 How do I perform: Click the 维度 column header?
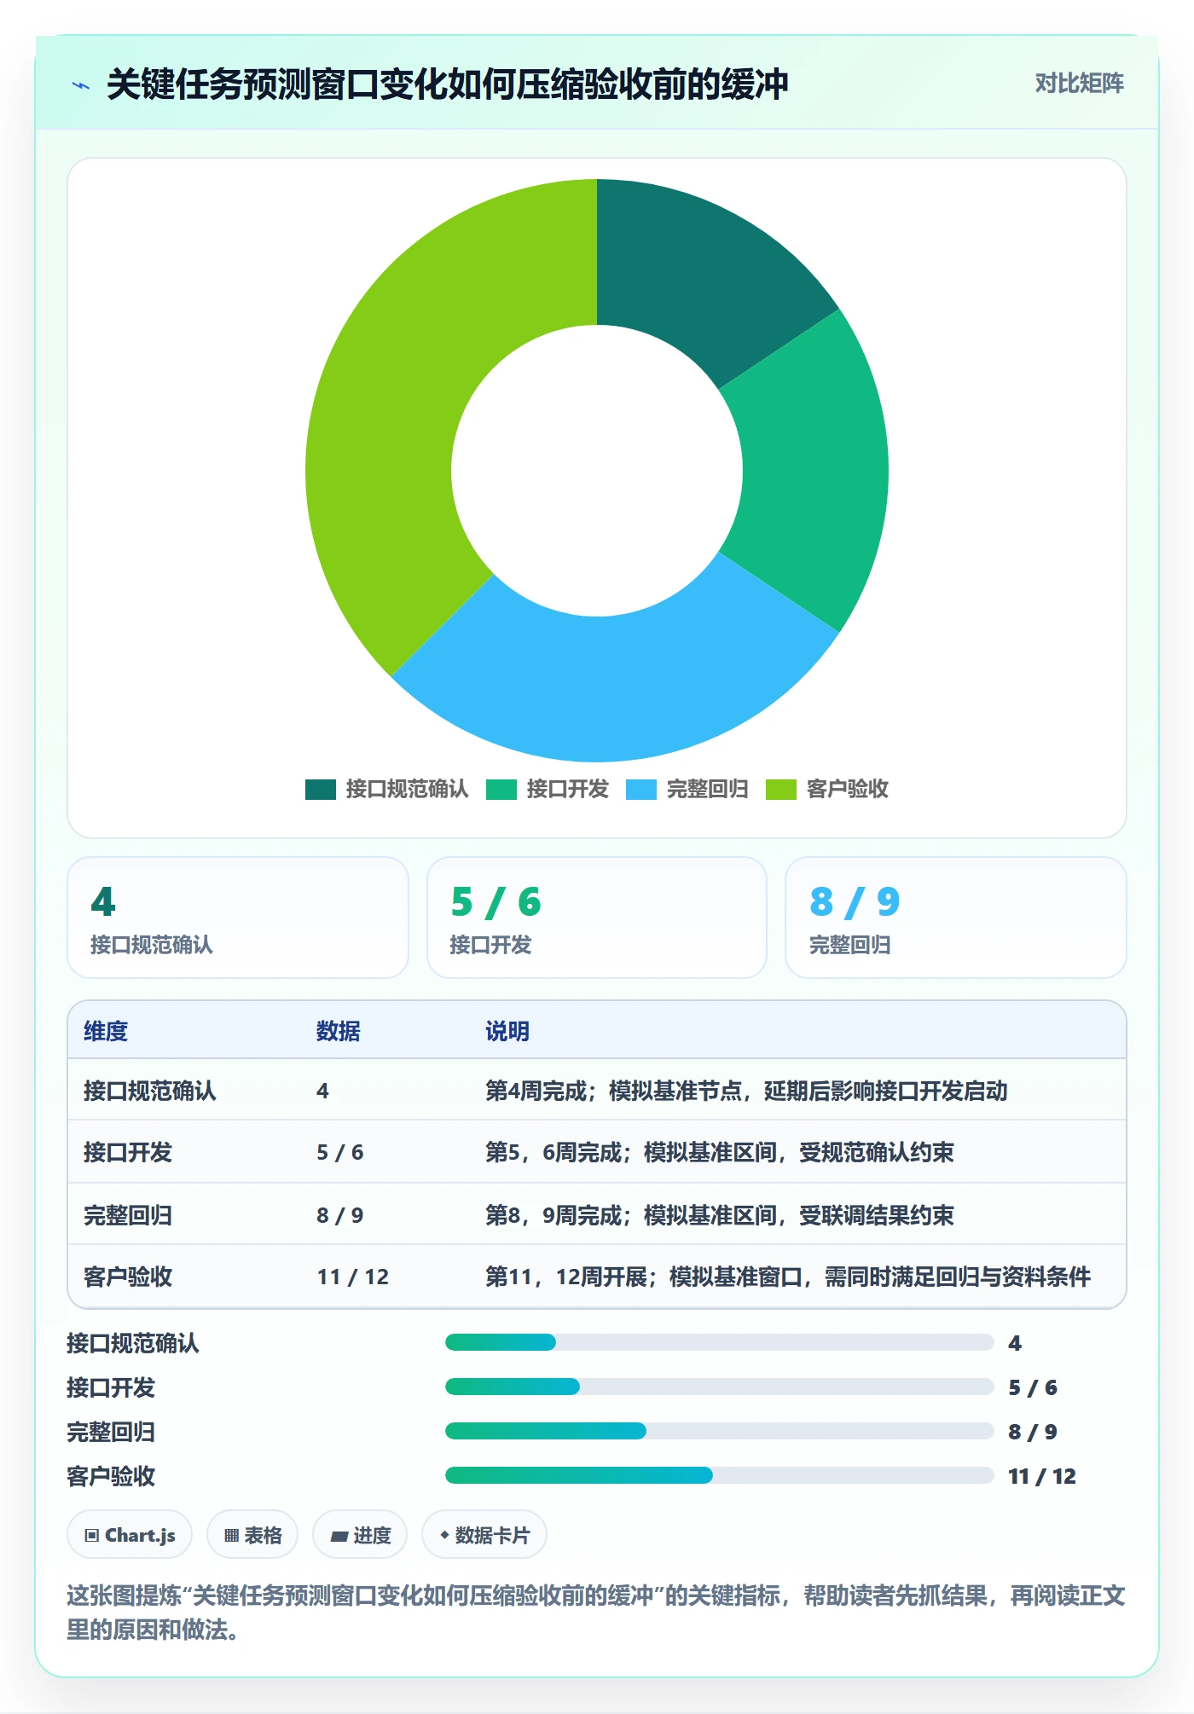pyautogui.click(x=106, y=1031)
